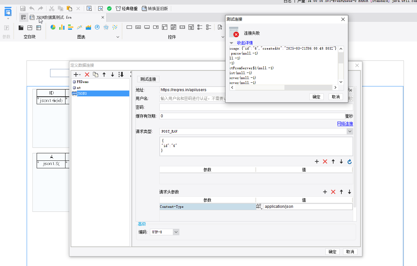The width and height of the screenshot is (417, 266).
Task: Select the label widget icon
Action: point(138,27)
